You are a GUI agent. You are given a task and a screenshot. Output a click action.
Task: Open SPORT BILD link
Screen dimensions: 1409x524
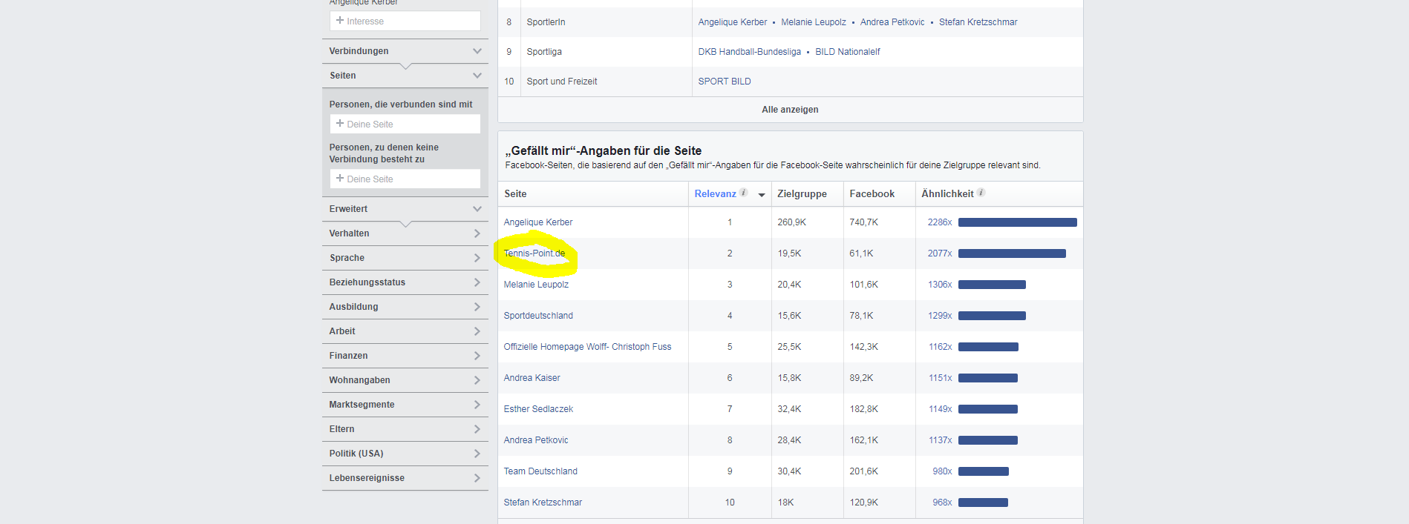tap(725, 82)
